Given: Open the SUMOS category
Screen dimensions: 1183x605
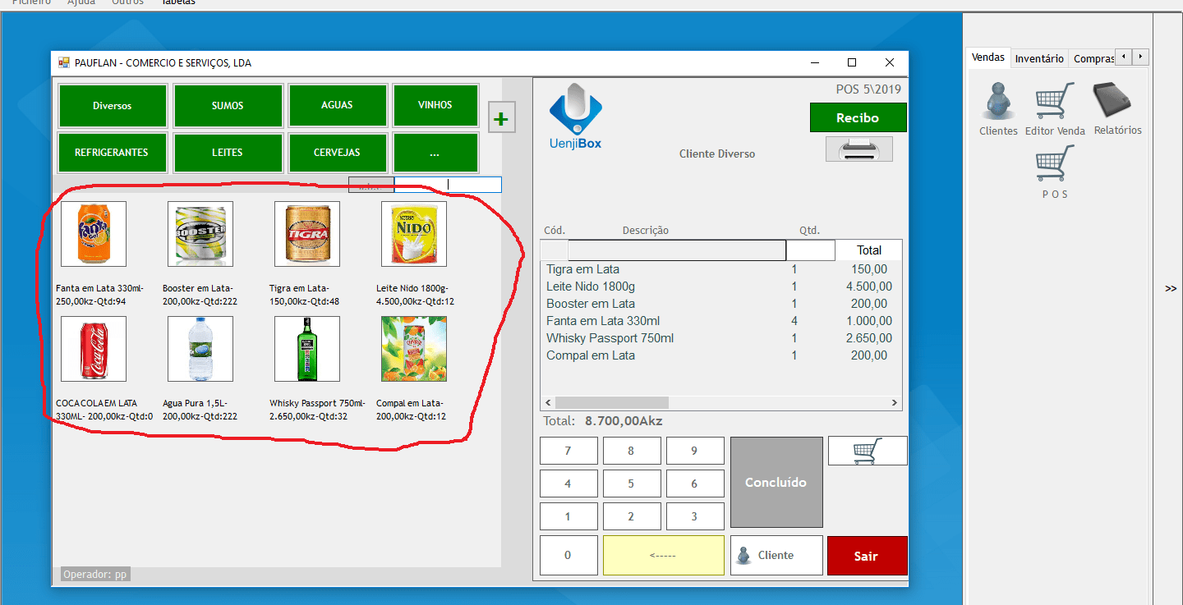Looking at the screenshot, I should 228,105.
